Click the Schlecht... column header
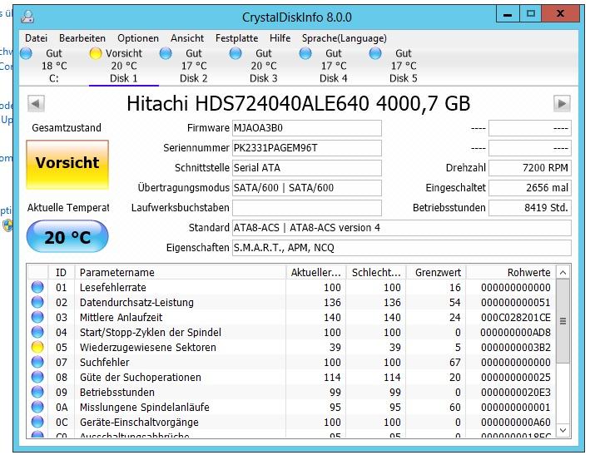The height and width of the screenshot is (465, 590). pyautogui.click(x=376, y=272)
